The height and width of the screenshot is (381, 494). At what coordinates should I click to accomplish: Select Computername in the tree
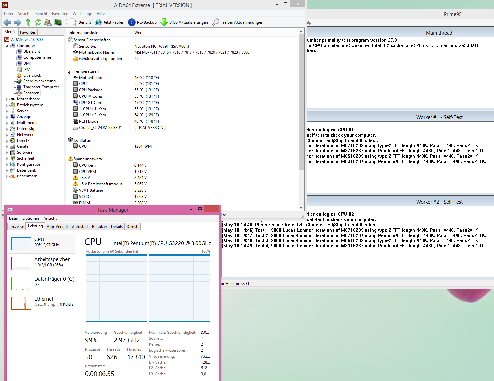pos(37,57)
